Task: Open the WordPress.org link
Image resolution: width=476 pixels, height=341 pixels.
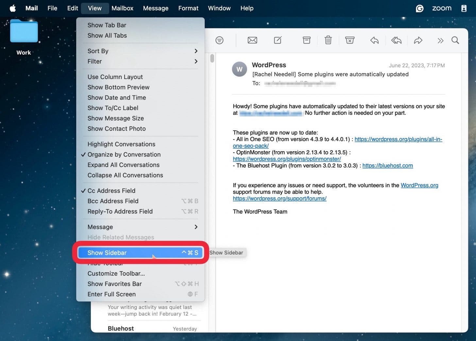Action: pyautogui.click(x=419, y=185)
